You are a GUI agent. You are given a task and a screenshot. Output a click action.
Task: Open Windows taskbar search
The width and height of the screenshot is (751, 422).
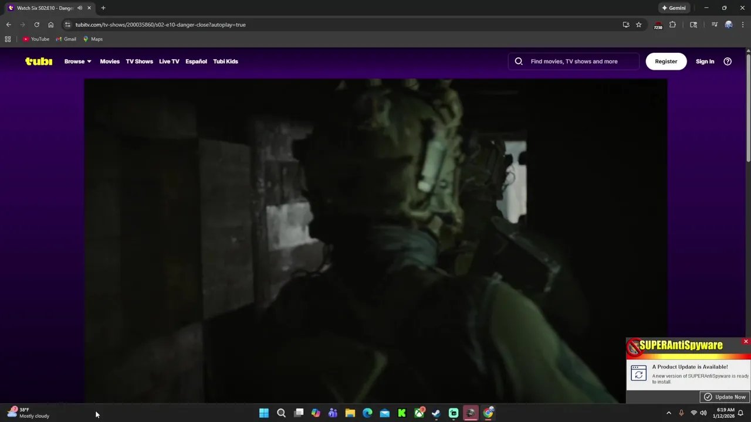(x=281, y=413)
